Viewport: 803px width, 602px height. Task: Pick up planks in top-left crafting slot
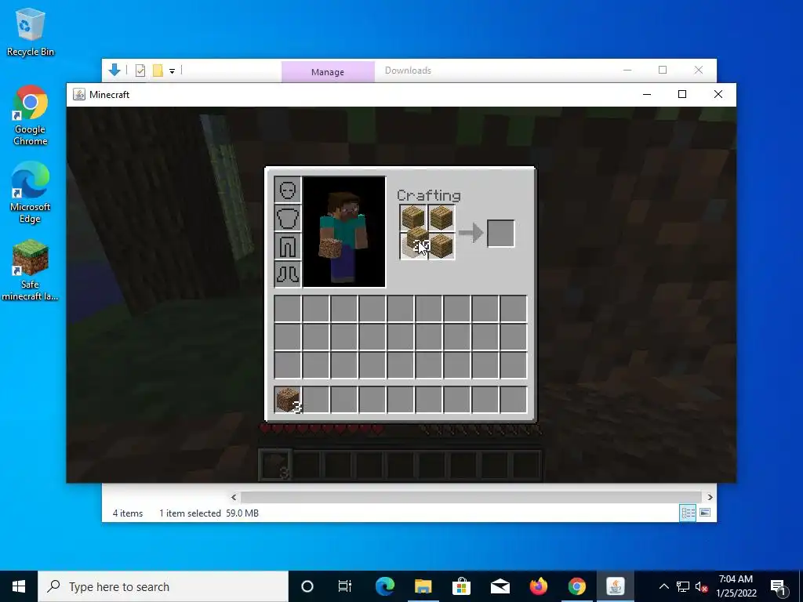tap(412, 218)
